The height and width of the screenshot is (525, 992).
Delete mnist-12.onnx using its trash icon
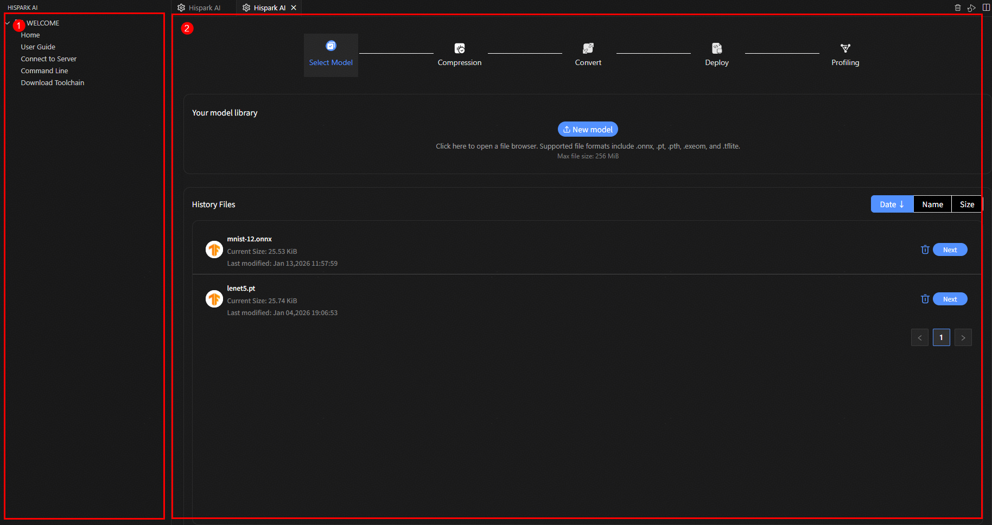(925, 249)
